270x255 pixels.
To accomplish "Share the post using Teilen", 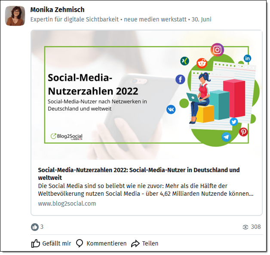I will point(144,243).
